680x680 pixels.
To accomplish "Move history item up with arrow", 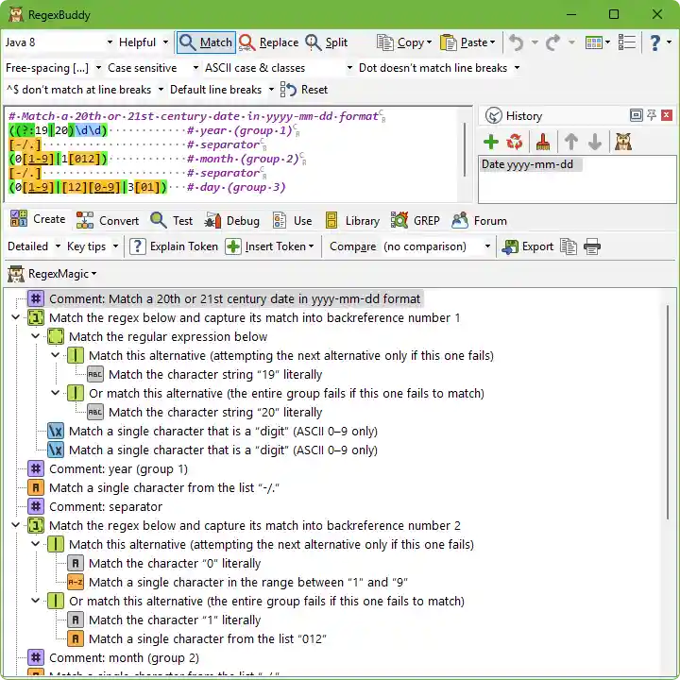I will (x=571, y=142).
